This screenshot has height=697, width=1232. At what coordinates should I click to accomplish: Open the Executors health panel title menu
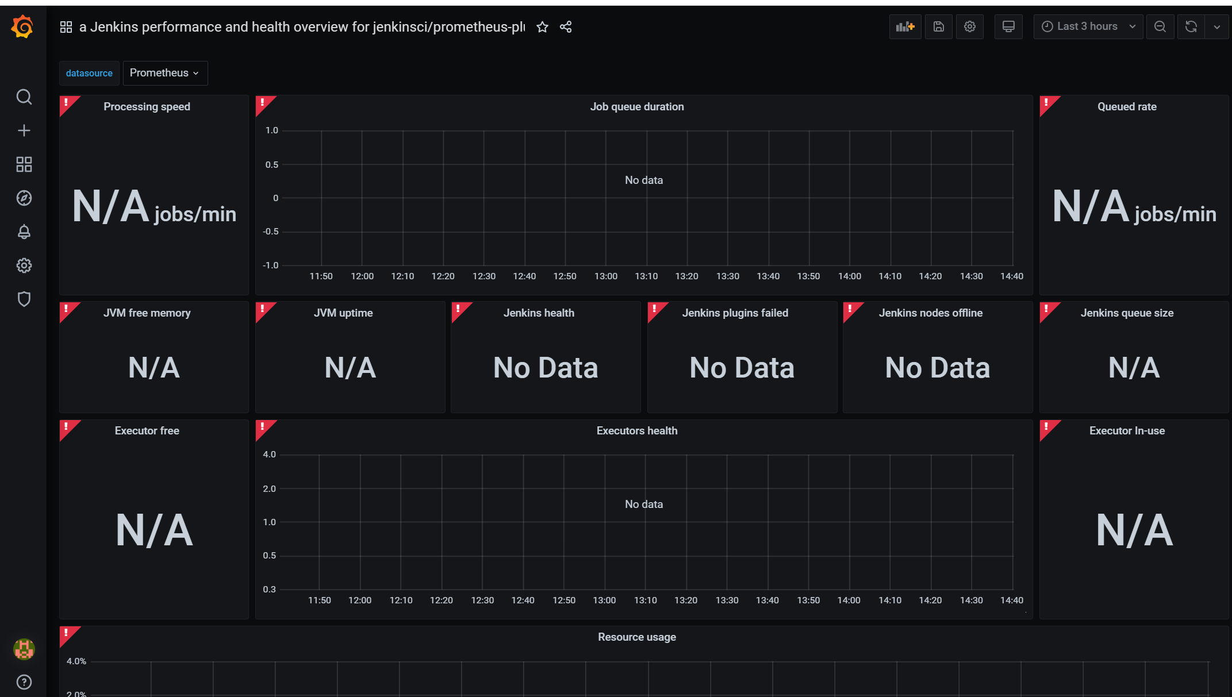pos(637,430)
